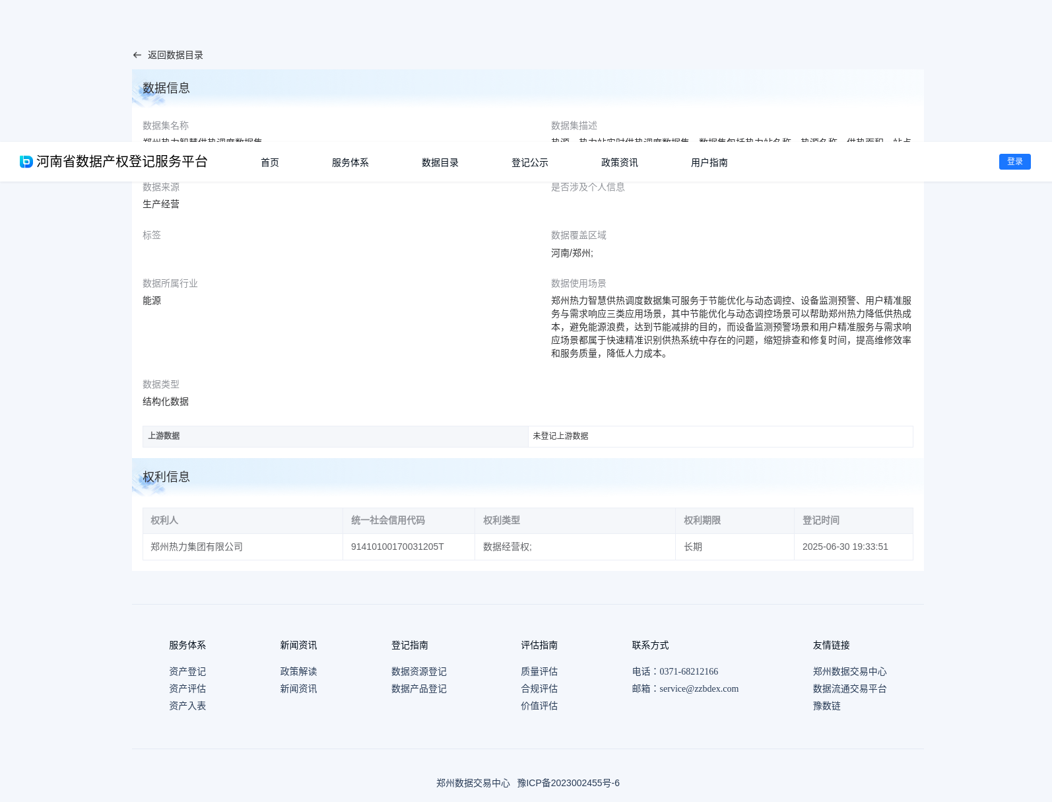This screenshot has width=1052, height=802.
Task: Open footer link 合规评估
Action: pos(539,688)
